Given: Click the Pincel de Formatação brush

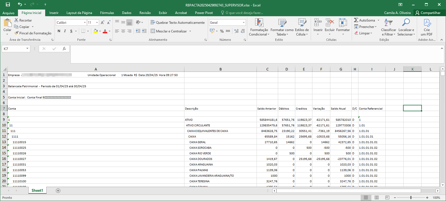Looking at the screenshot, I should coord(17,33).
